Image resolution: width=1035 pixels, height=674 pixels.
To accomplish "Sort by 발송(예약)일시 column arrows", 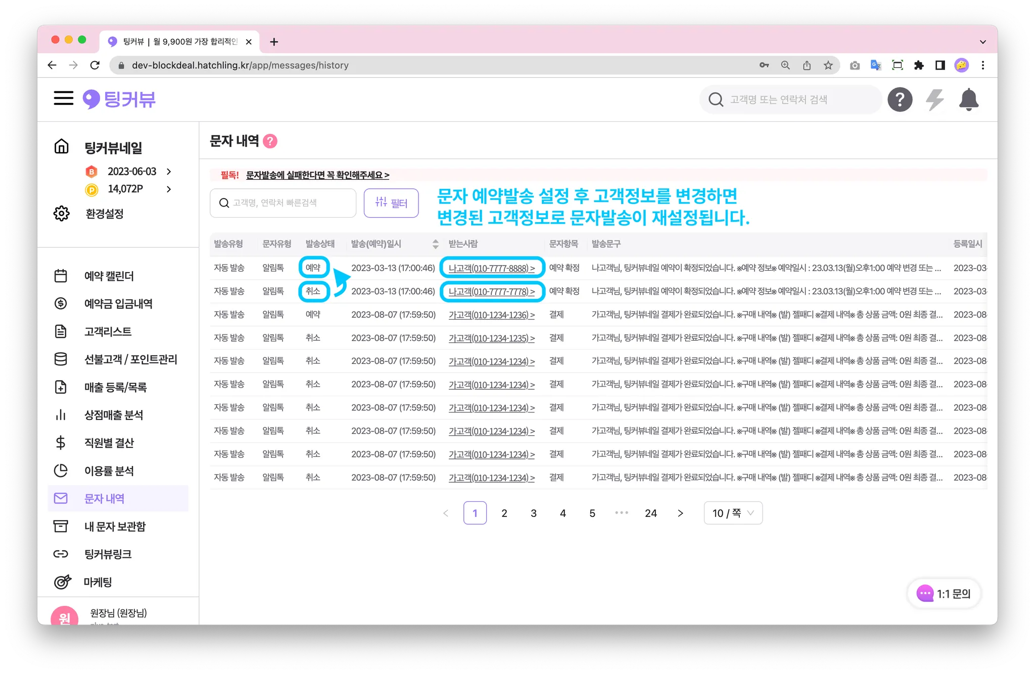I will [435, 244].
